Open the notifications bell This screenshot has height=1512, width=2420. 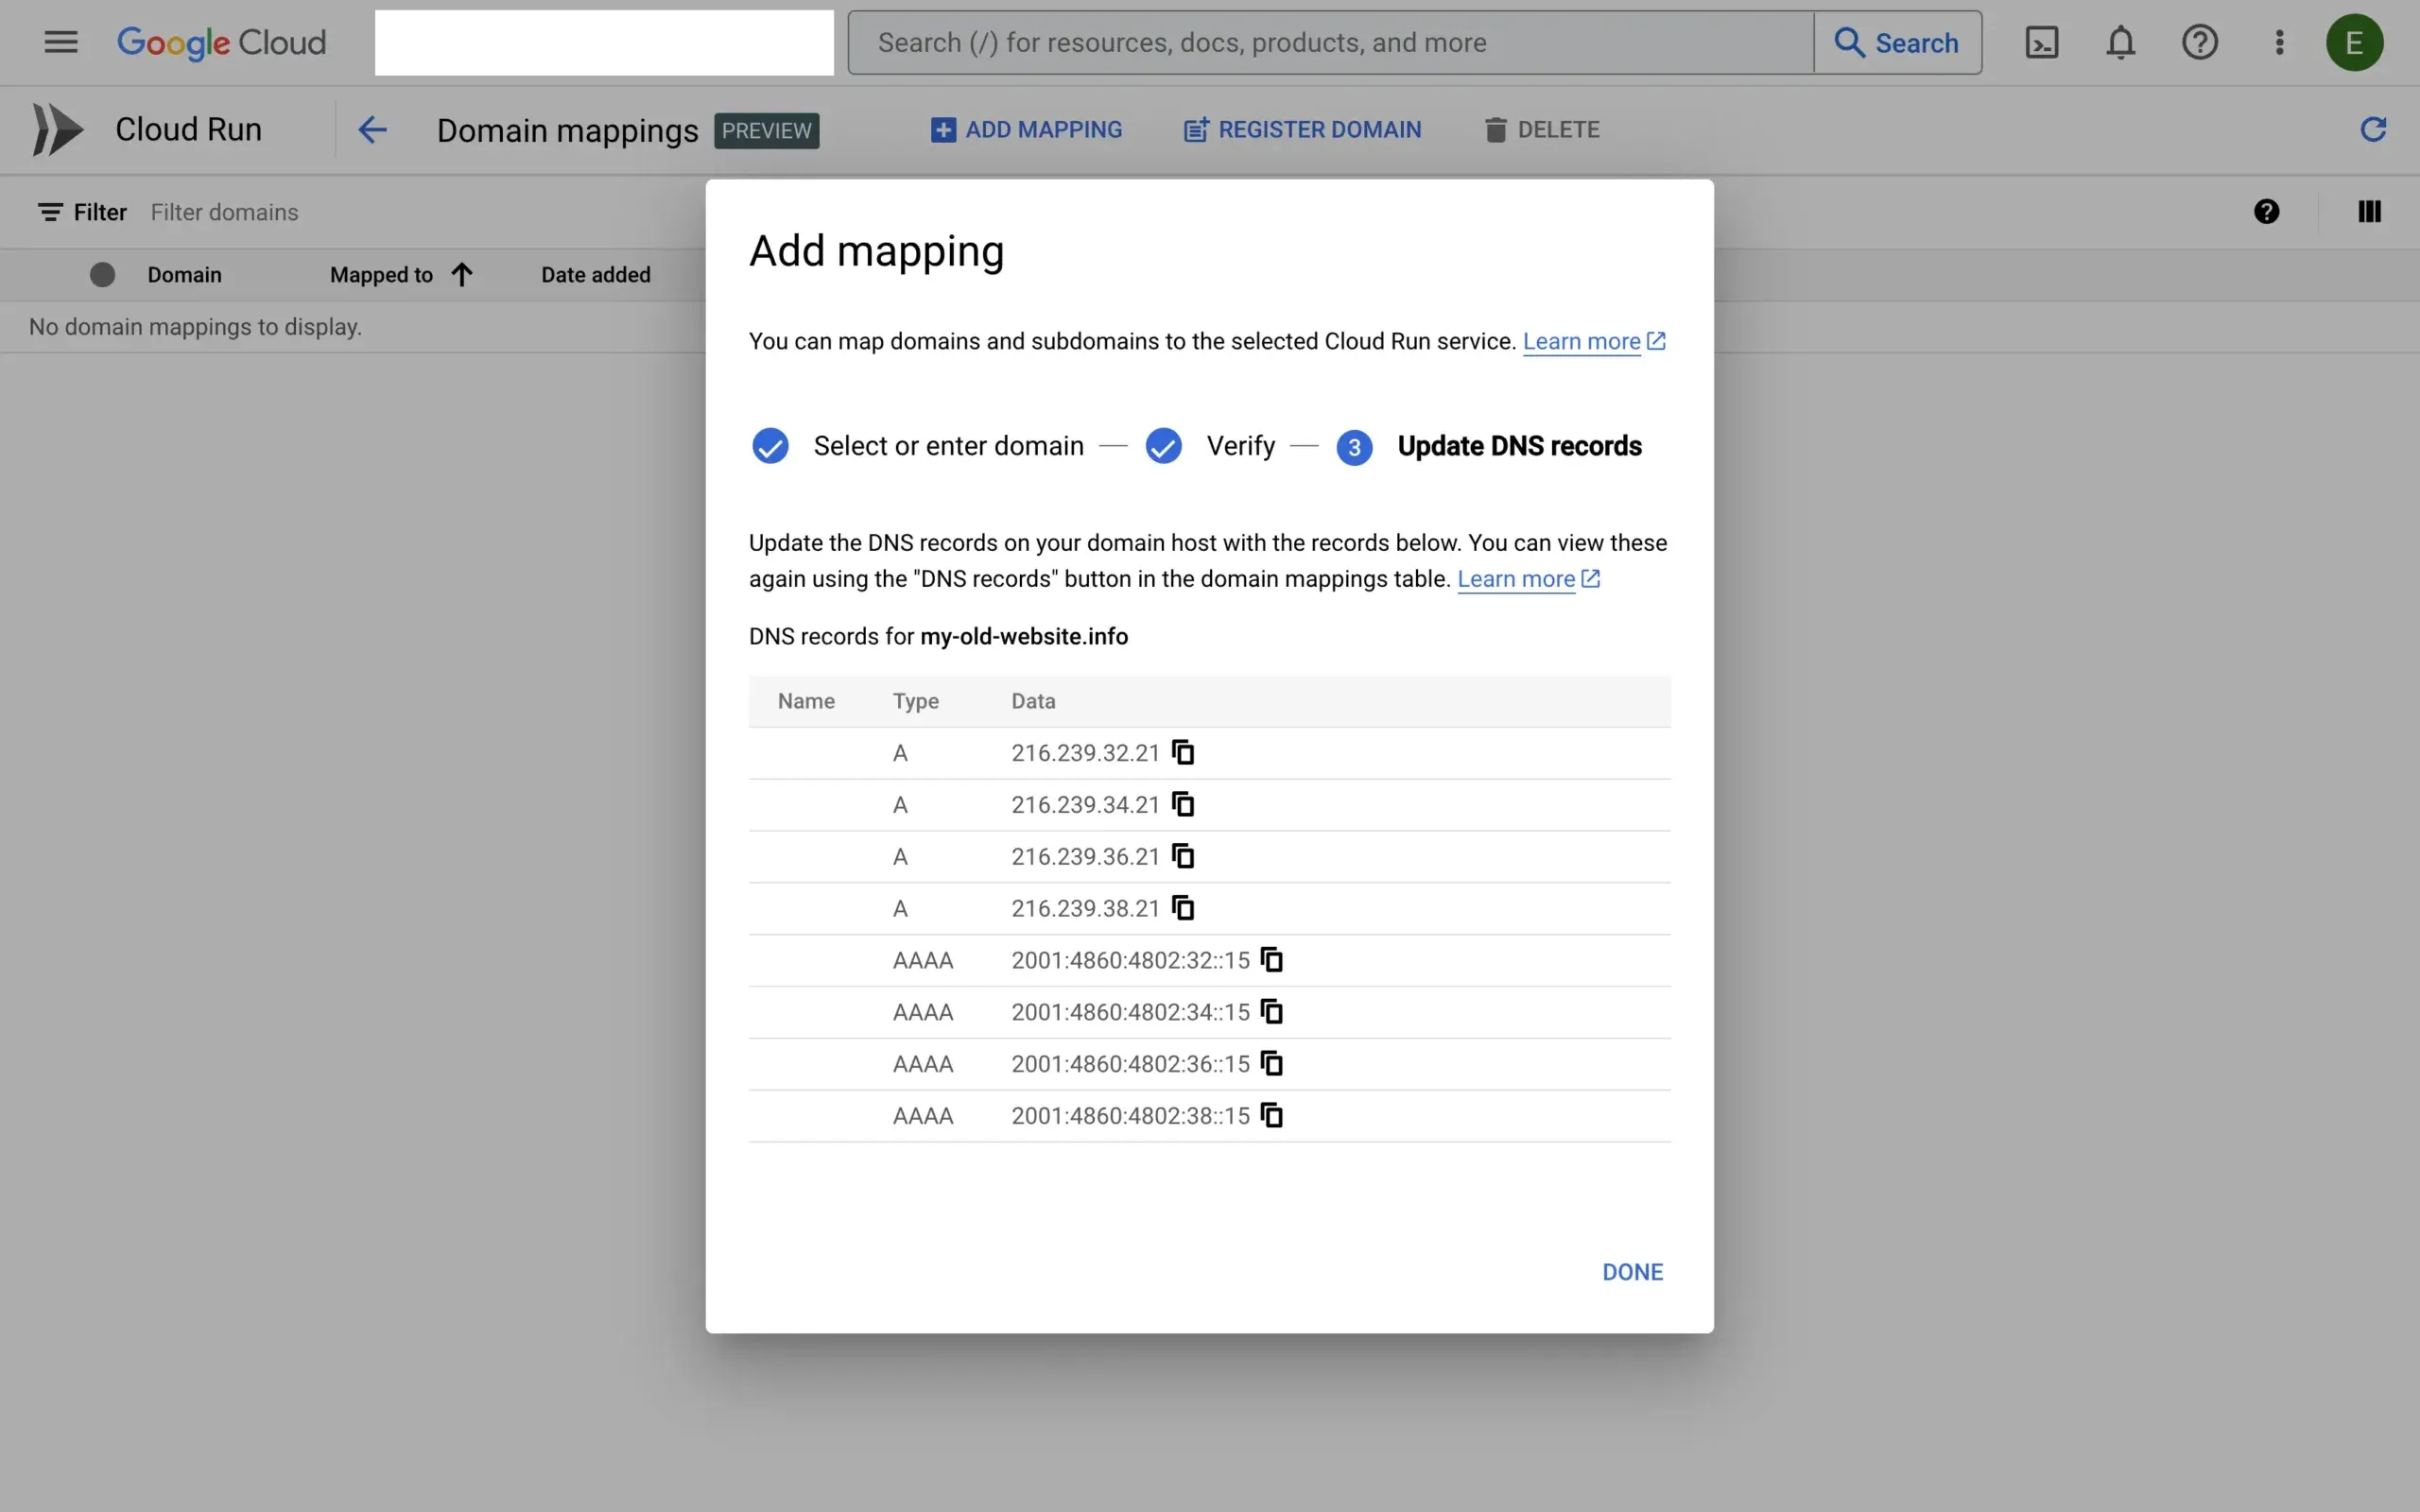(2121, 42)
